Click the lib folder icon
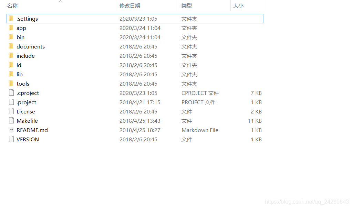Viewport: 352px width, 208px height. pyautogui.click(x=11, y=74)
